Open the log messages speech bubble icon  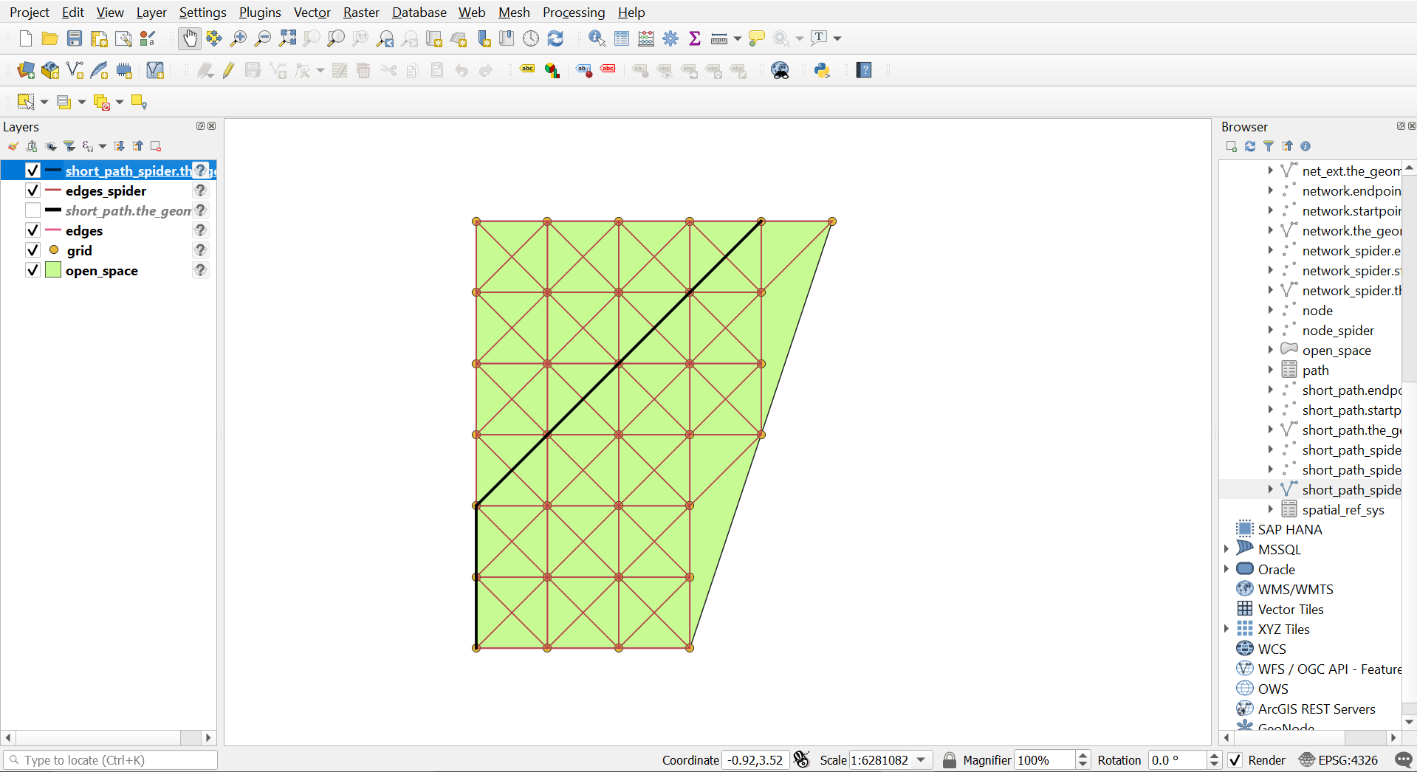tap(1403, 760)
